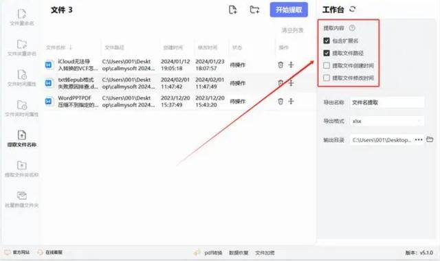This screenshot has height=261, width=440.
Task: Browse output folder with folder icon
Action: (430, 139)
